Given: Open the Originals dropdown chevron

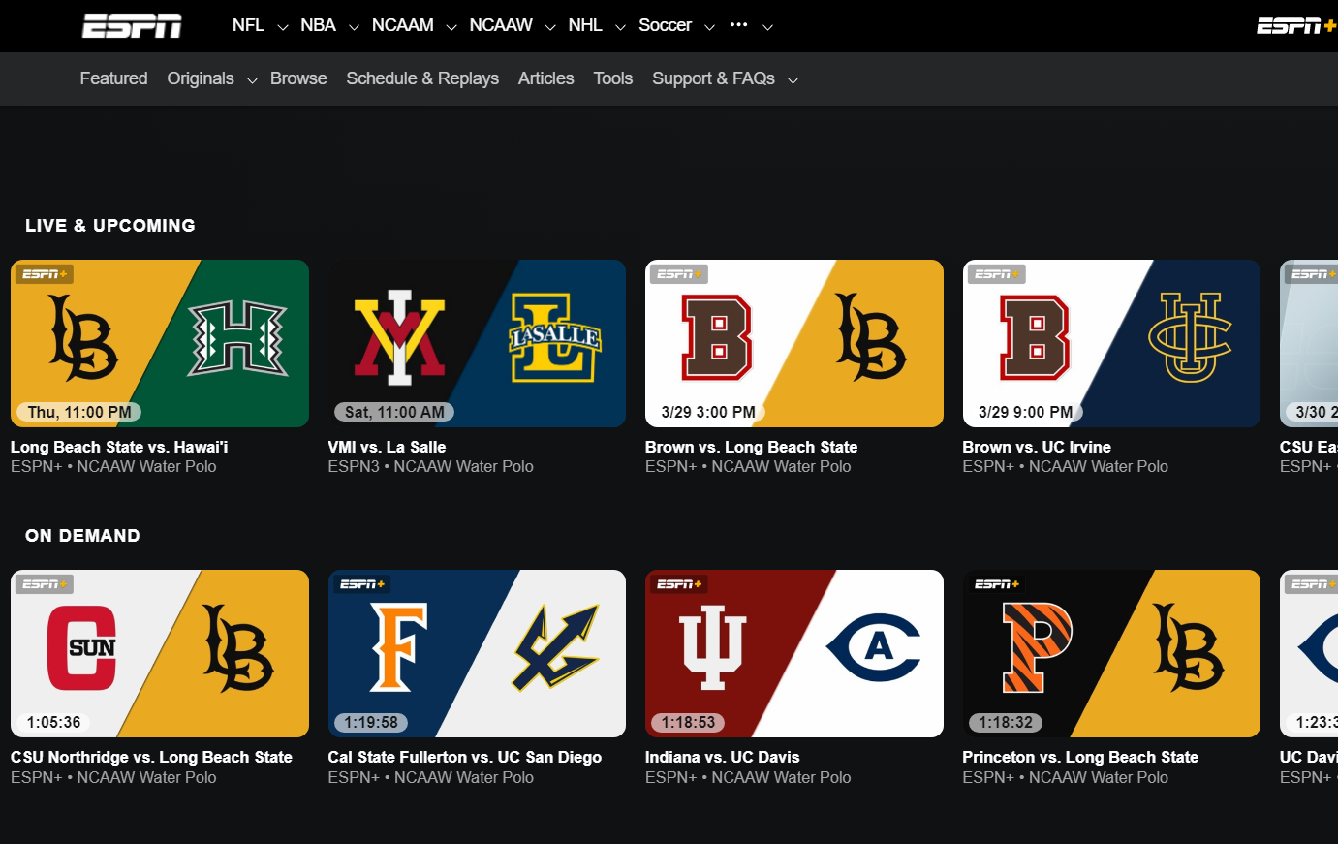Looking at the screenshot, I should coord(252,80).
